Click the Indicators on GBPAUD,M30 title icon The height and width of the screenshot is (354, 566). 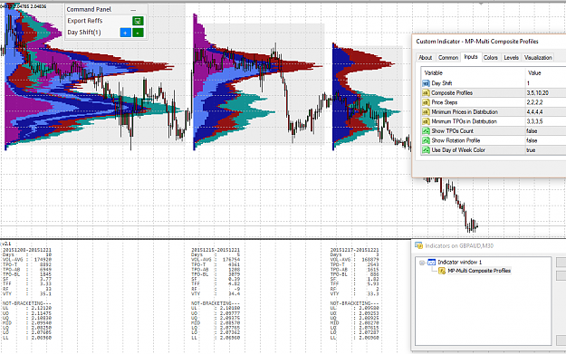(x=418, y=245)
